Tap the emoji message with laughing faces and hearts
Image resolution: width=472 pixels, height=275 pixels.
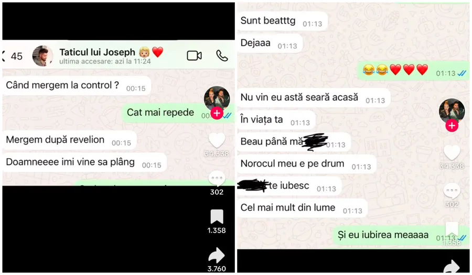point(413,70)
